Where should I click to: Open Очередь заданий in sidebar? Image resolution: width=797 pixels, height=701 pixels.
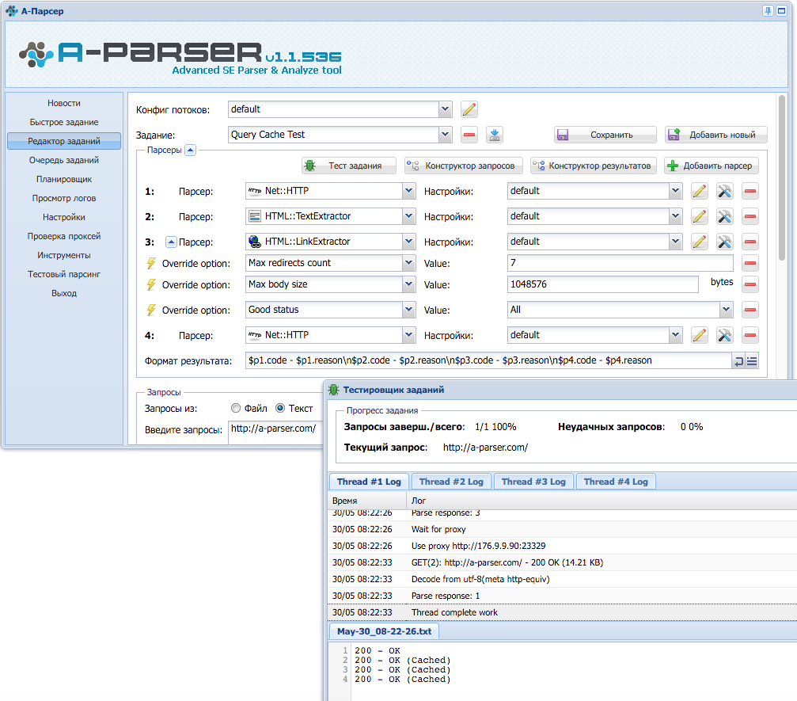(64, 160)
